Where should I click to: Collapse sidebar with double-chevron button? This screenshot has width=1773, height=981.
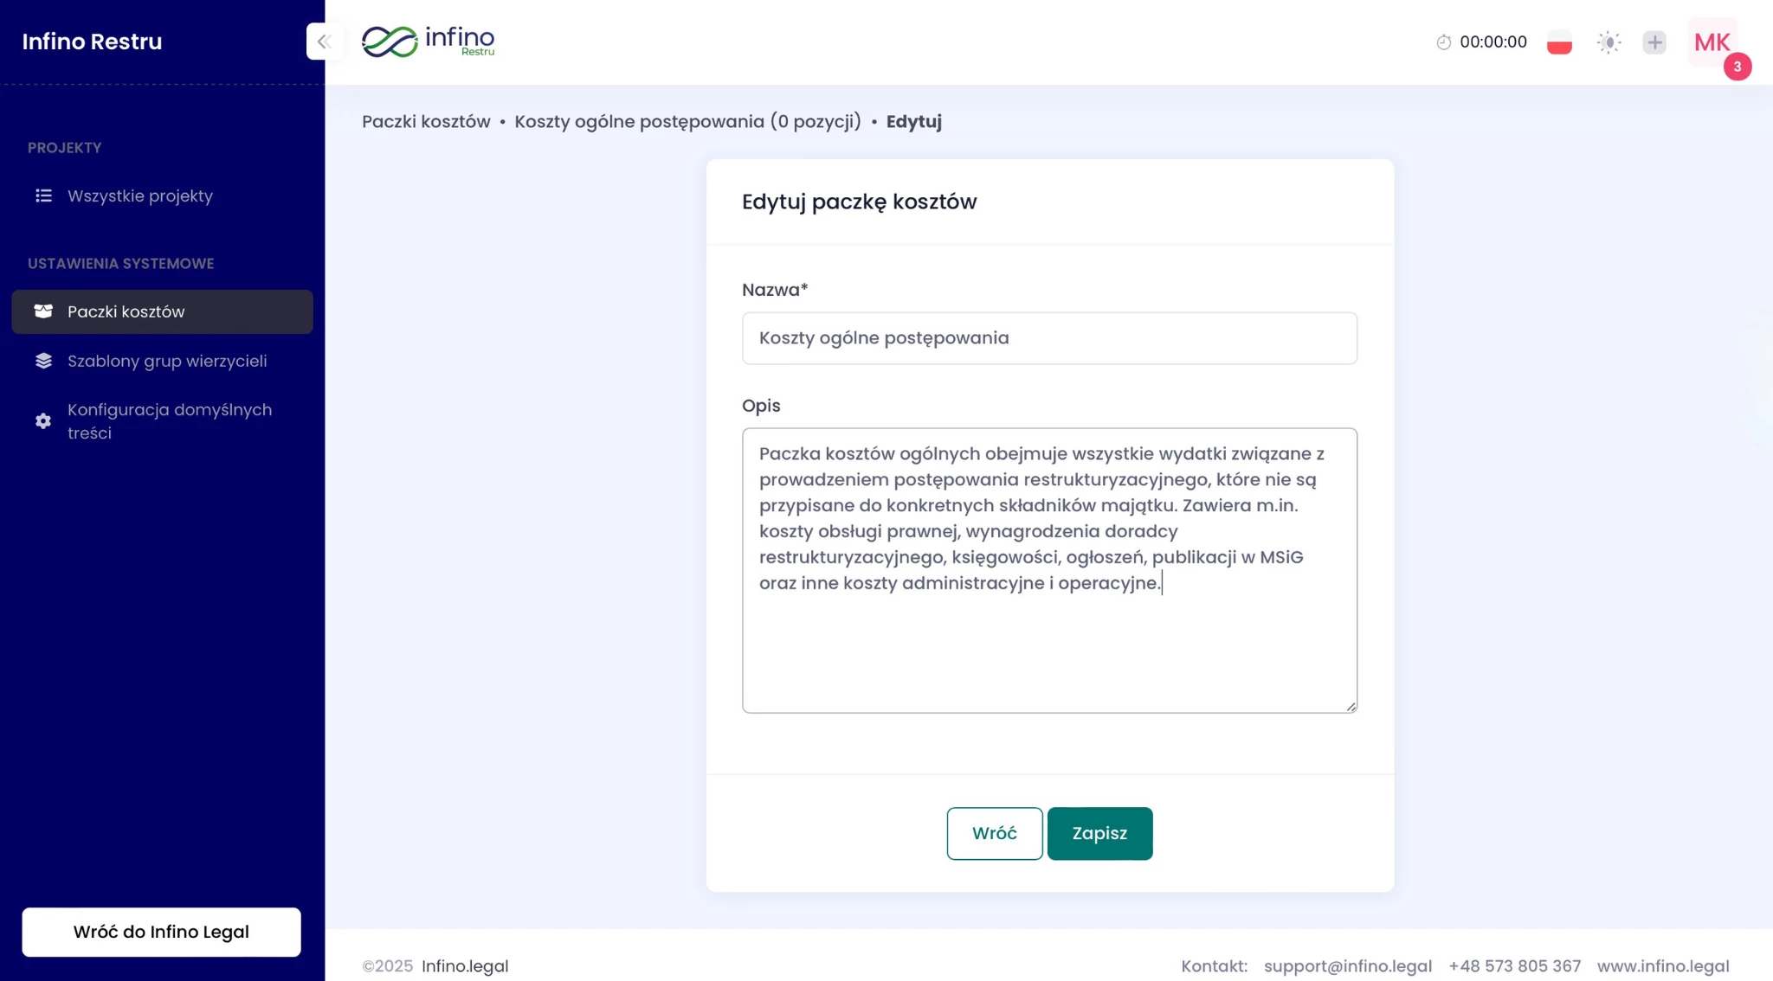(x=325, y=42)
